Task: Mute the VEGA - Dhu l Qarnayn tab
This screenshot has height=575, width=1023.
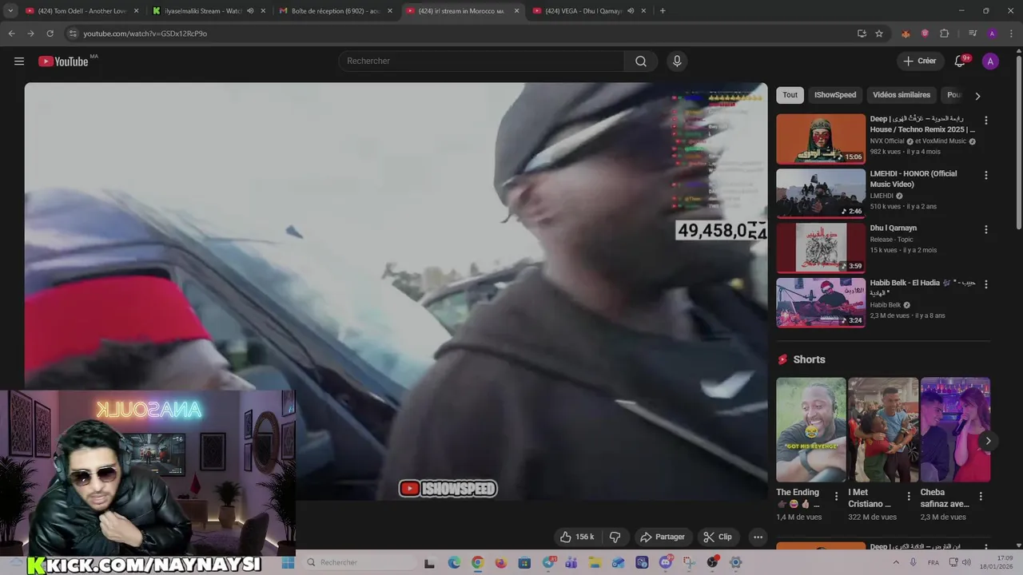Action: (630, 11)
